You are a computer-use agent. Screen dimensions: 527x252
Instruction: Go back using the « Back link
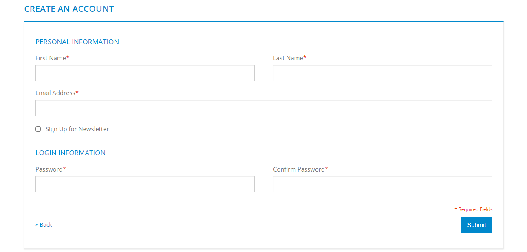coord(44,225)
